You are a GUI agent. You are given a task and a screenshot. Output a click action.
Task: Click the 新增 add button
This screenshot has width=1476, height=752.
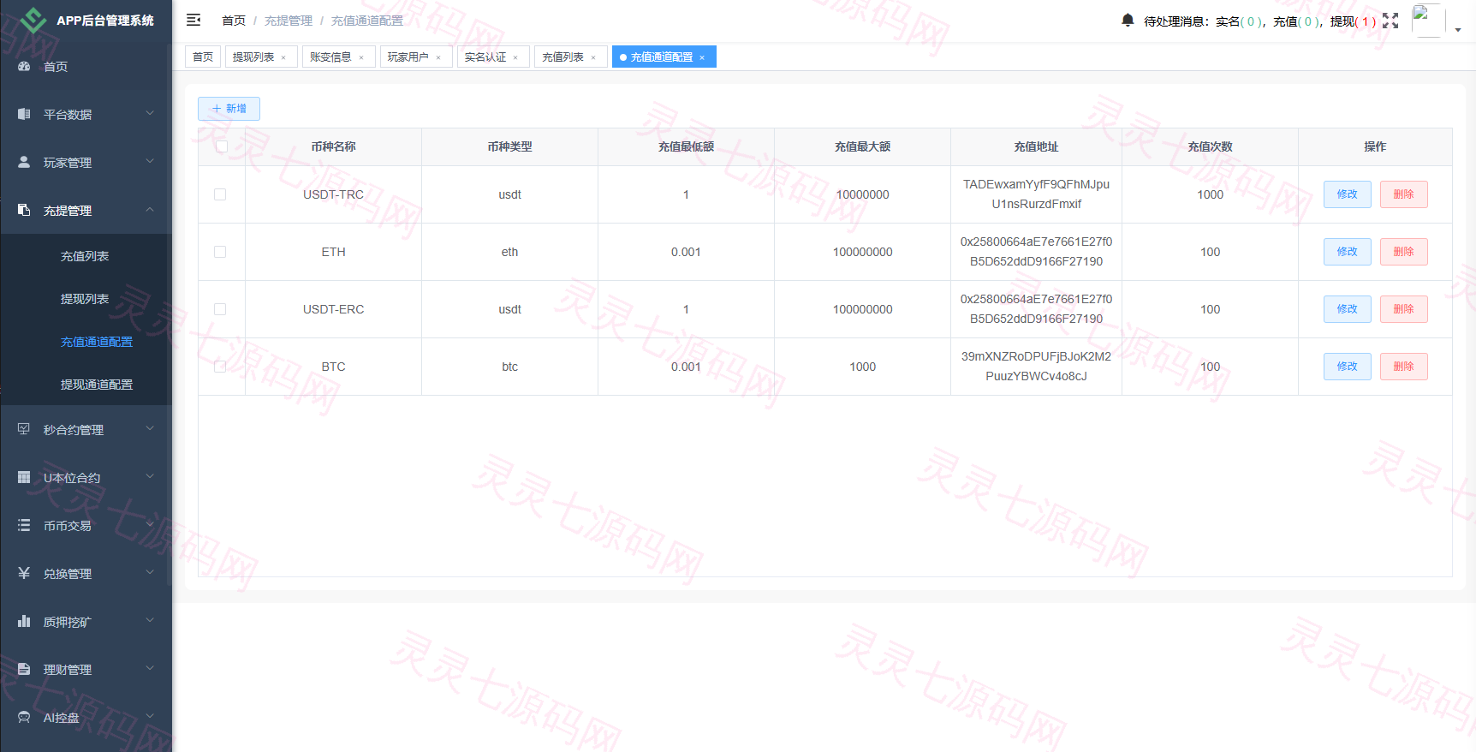[229, 109]
